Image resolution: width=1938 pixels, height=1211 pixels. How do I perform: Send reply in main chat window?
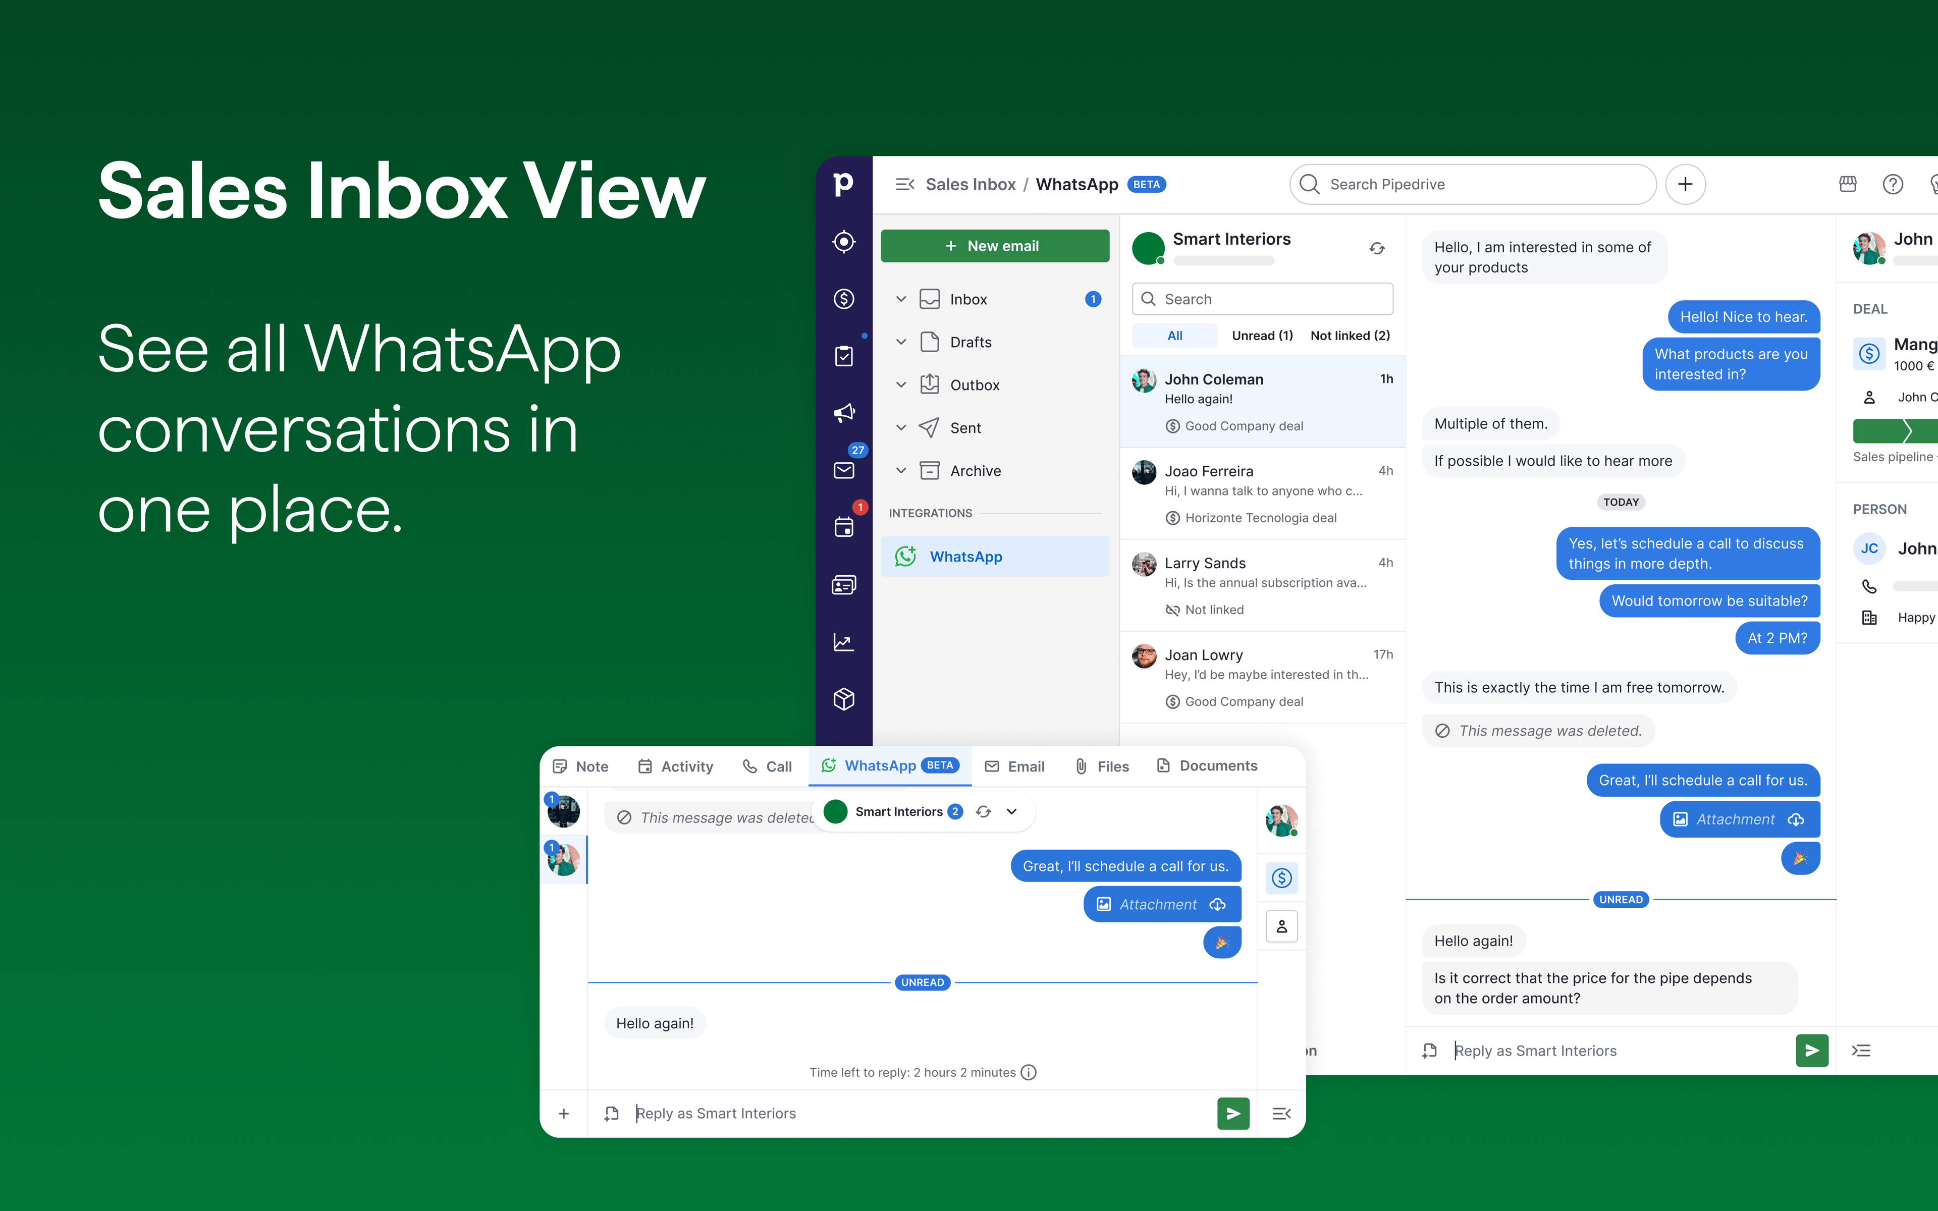pyautogui.click(x=1811, y=1050)
